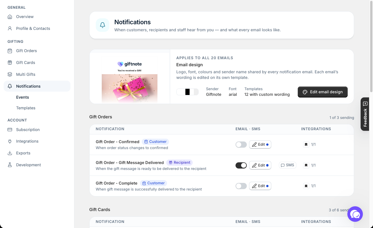Click the bell icon in Notifications header
Screen dimensions: 373x228
click(x=103, y=25)
